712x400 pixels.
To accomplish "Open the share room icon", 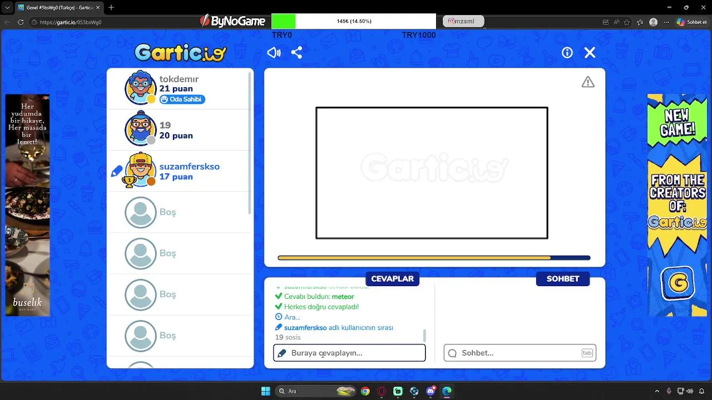I will (x=296, y=53).
